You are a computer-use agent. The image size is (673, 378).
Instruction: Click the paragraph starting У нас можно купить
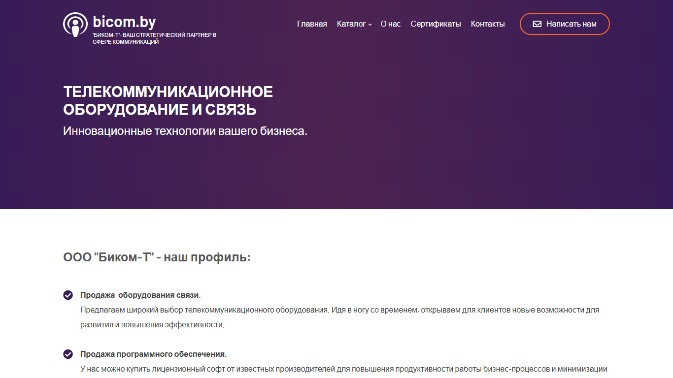click(x=343, y=369)
